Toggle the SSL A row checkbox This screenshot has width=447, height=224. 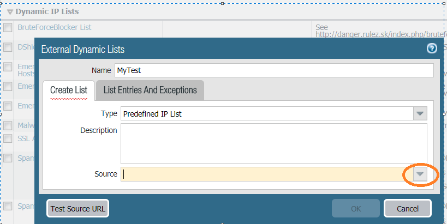tap(8, 138)
